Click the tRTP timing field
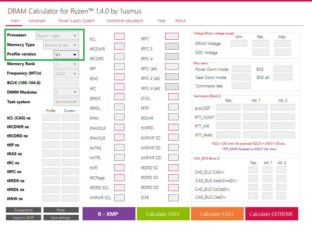 (x=174, y=107)
